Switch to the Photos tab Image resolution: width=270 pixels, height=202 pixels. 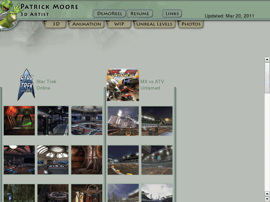pyautogui.click(x=191, y=24)
